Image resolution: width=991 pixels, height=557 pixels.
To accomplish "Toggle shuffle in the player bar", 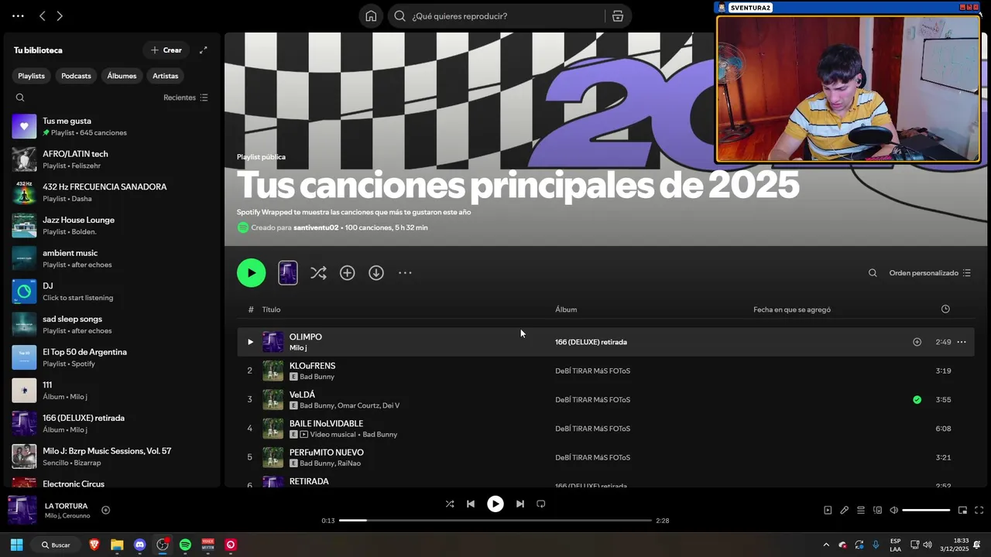I will [450, 504].
